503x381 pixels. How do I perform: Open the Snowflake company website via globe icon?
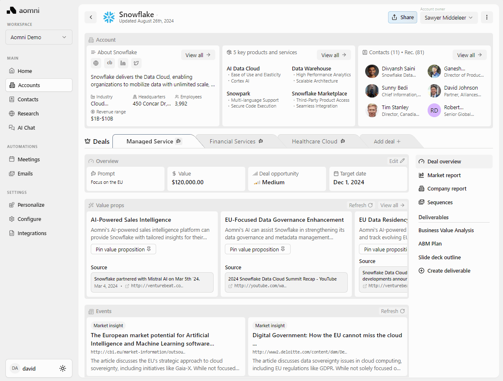[96, 63]
